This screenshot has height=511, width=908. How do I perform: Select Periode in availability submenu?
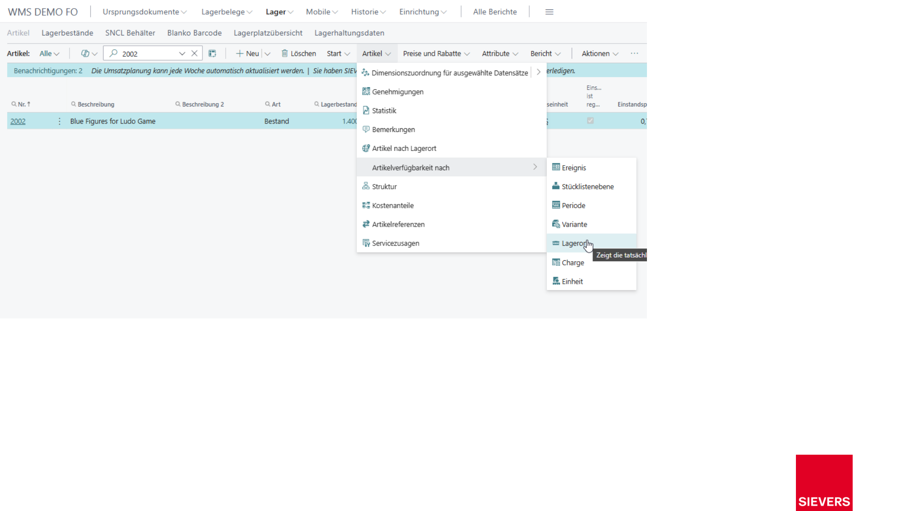[591, 205]
